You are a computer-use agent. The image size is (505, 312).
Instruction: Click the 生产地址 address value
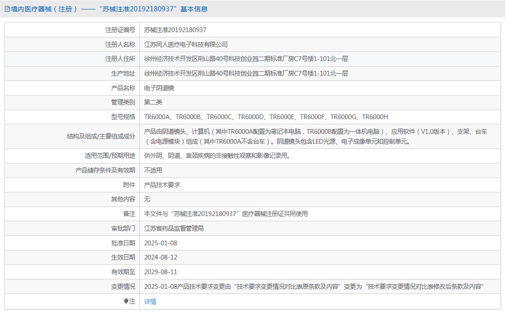point(246,73)
